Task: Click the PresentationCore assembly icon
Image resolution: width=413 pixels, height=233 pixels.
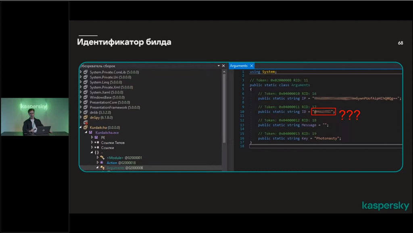Action: [86, 102]
